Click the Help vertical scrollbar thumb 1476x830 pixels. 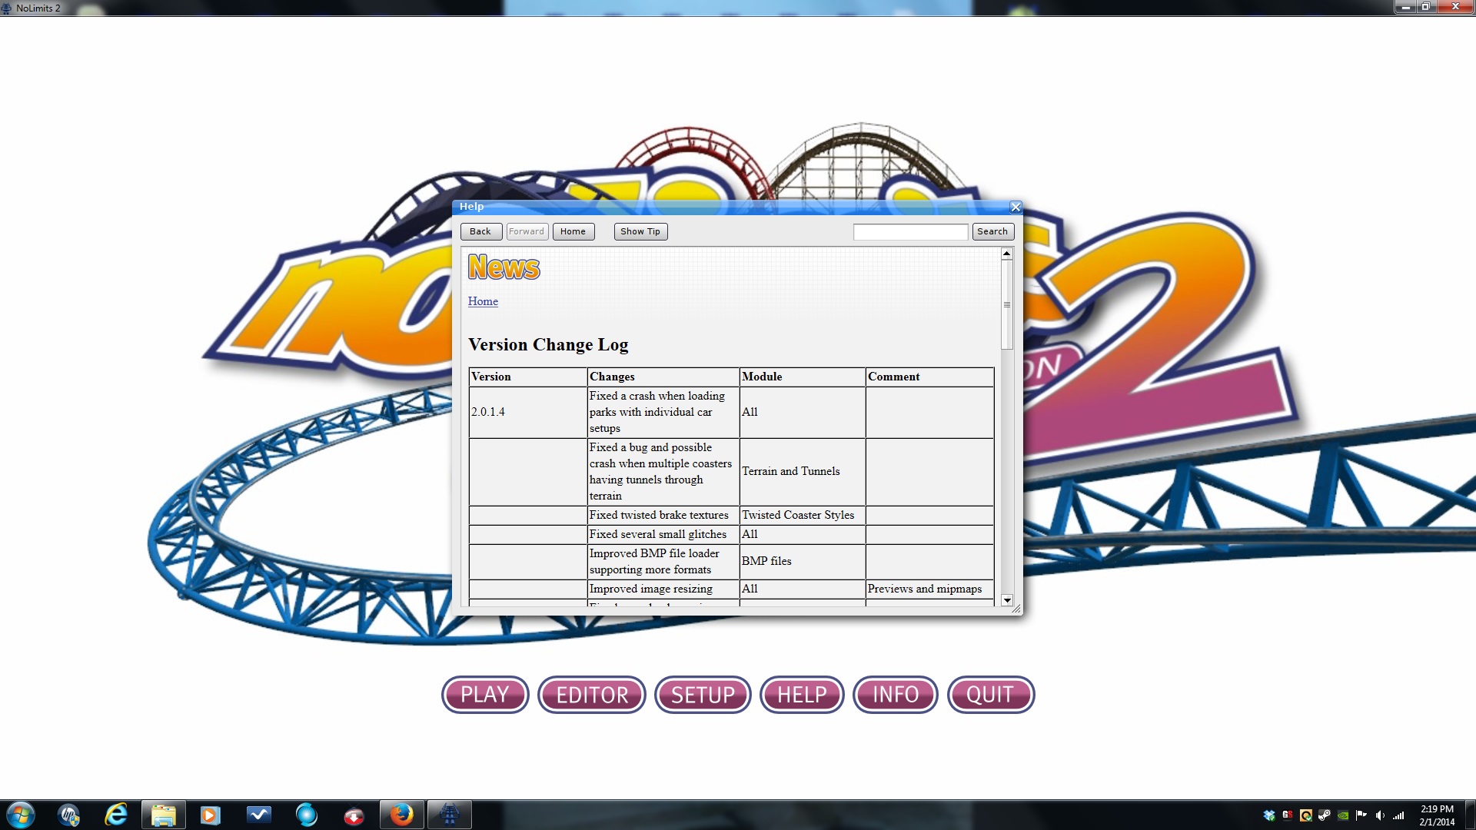point(1006,305)
